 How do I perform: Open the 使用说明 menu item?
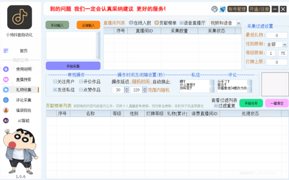coord(24,69)
